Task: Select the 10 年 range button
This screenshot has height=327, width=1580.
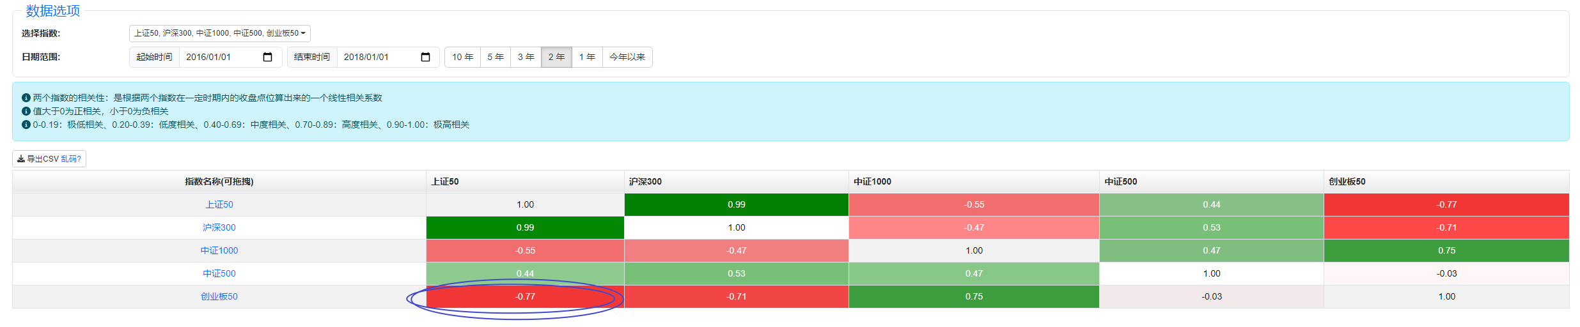Action: pyautogui.click(x=463, y=57)
